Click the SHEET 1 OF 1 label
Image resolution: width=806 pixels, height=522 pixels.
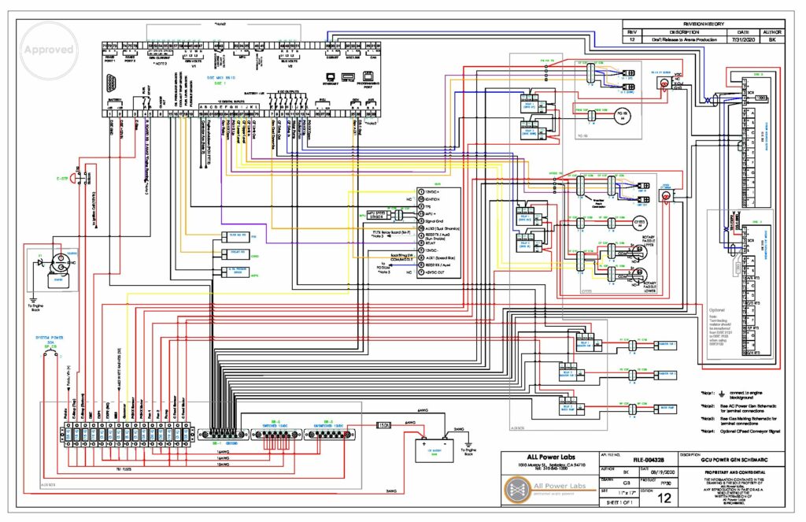[619, 502]
